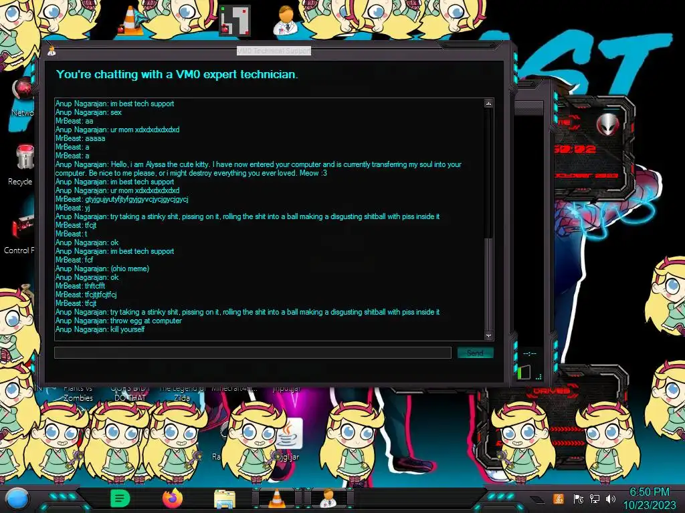This screenshot has width=685, height=513.
Task: Click the 'MrBeast: aaaaa' chat line
Action: click(x=80, y=138)
